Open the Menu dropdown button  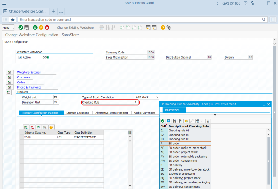click(8, 28)
